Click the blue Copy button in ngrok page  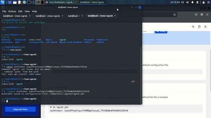[x=161, y=32]
